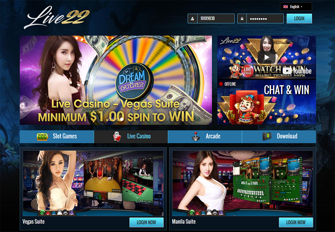
Task: Open the Download tab
Action: click(279, 137)
